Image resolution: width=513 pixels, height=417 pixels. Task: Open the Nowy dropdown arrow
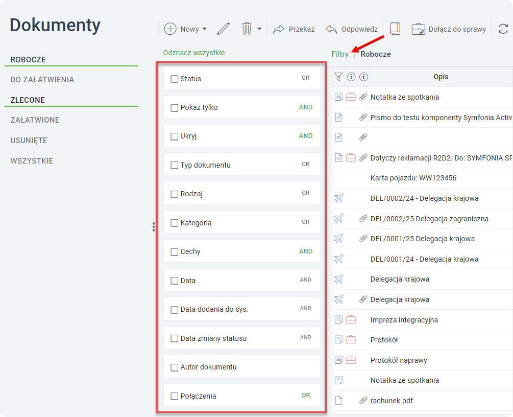[x=205, y=29]
